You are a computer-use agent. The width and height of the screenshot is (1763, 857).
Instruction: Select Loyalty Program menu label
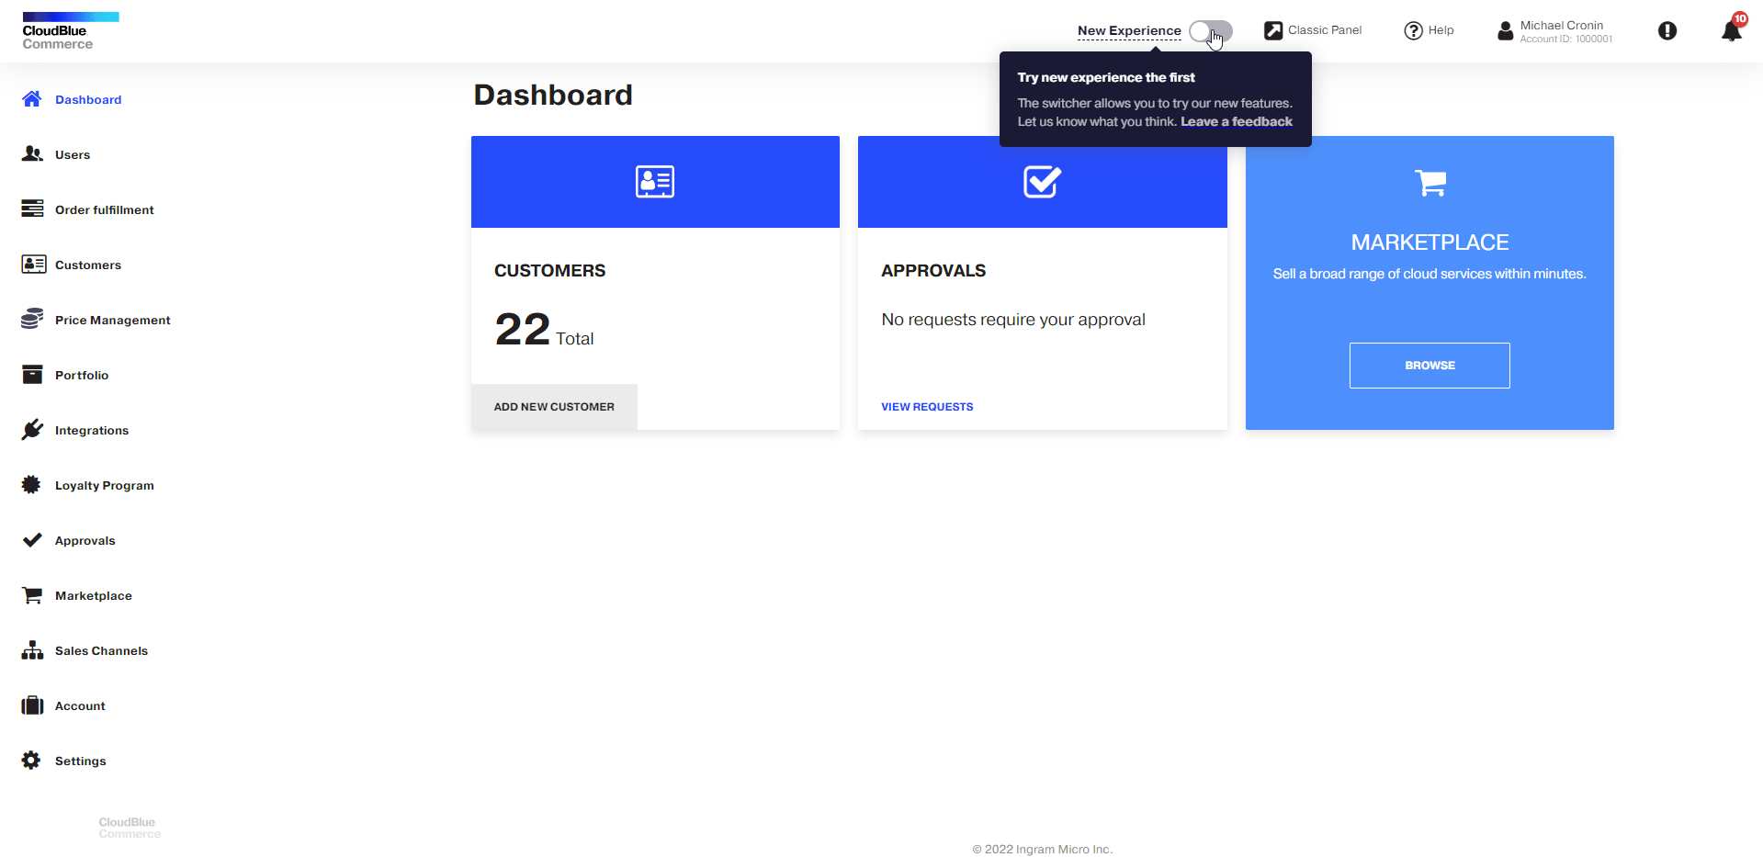[105, 485]
